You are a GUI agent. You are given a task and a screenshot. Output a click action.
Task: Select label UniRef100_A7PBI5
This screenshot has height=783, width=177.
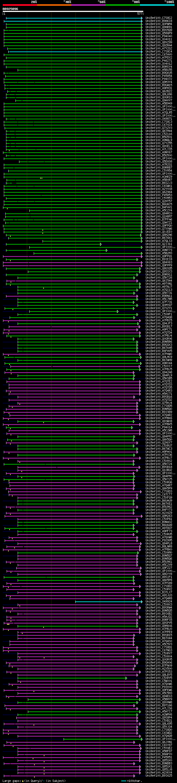point(159,321)
